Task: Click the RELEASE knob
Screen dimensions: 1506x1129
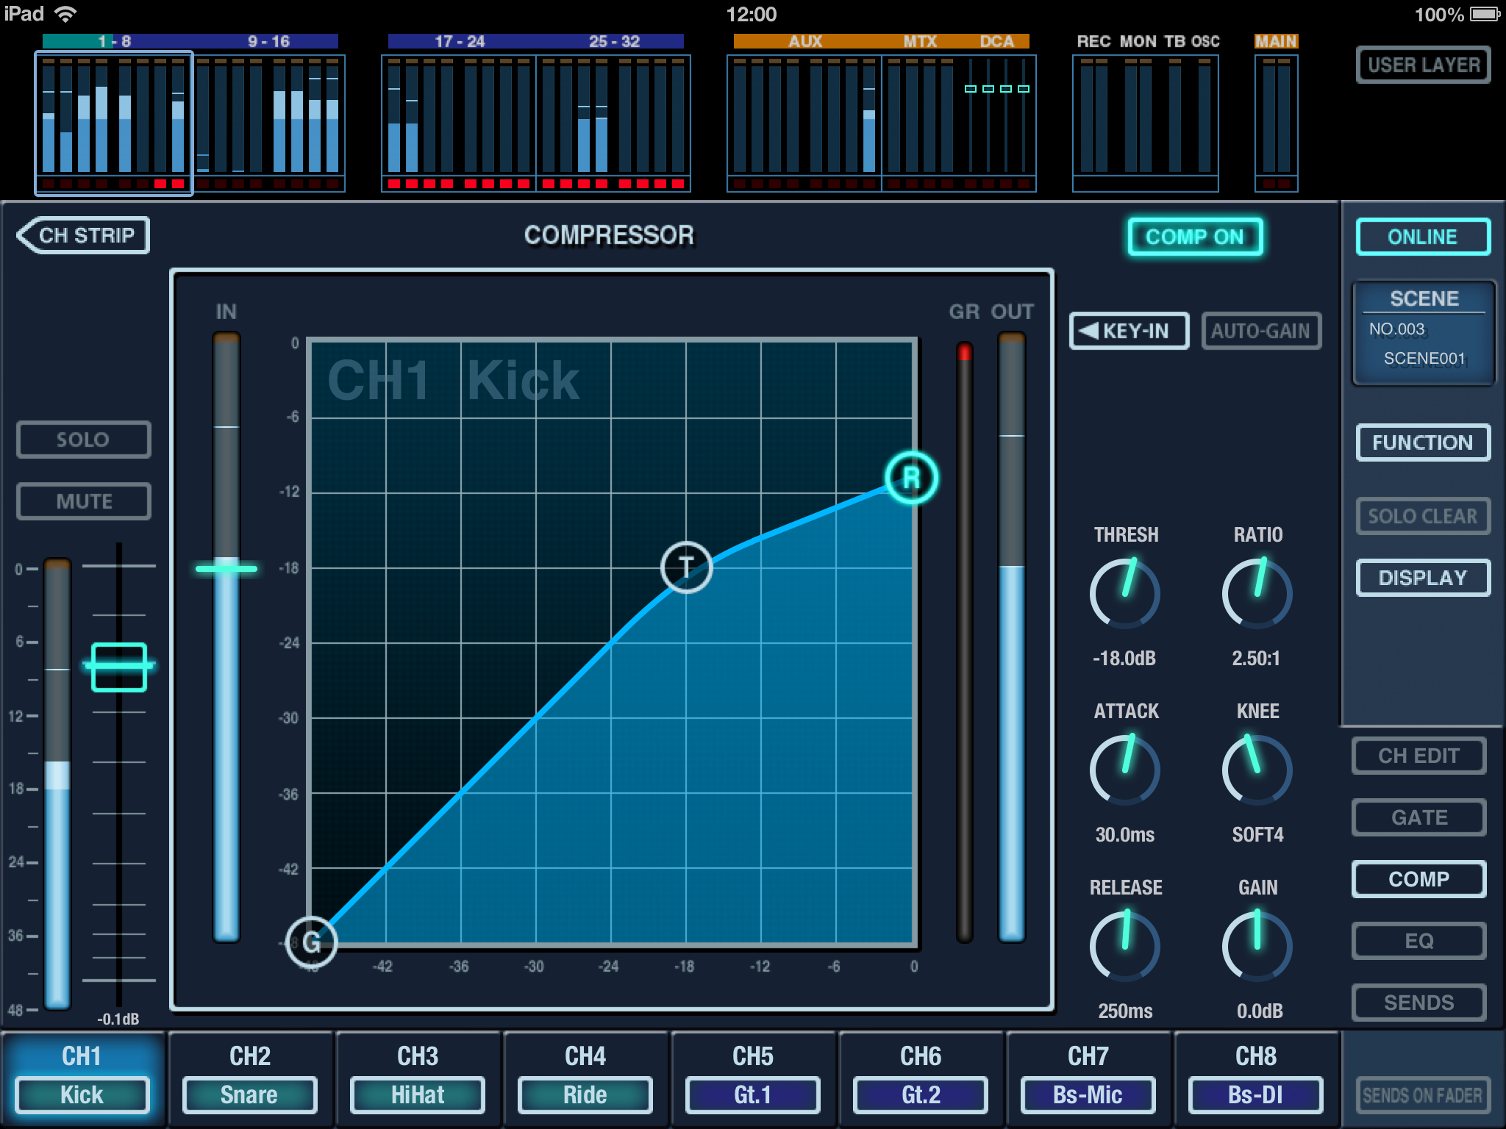Action: [x=1124, y=946]
